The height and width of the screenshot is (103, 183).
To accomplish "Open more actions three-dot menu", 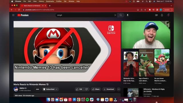I will [x=119, y=89].
